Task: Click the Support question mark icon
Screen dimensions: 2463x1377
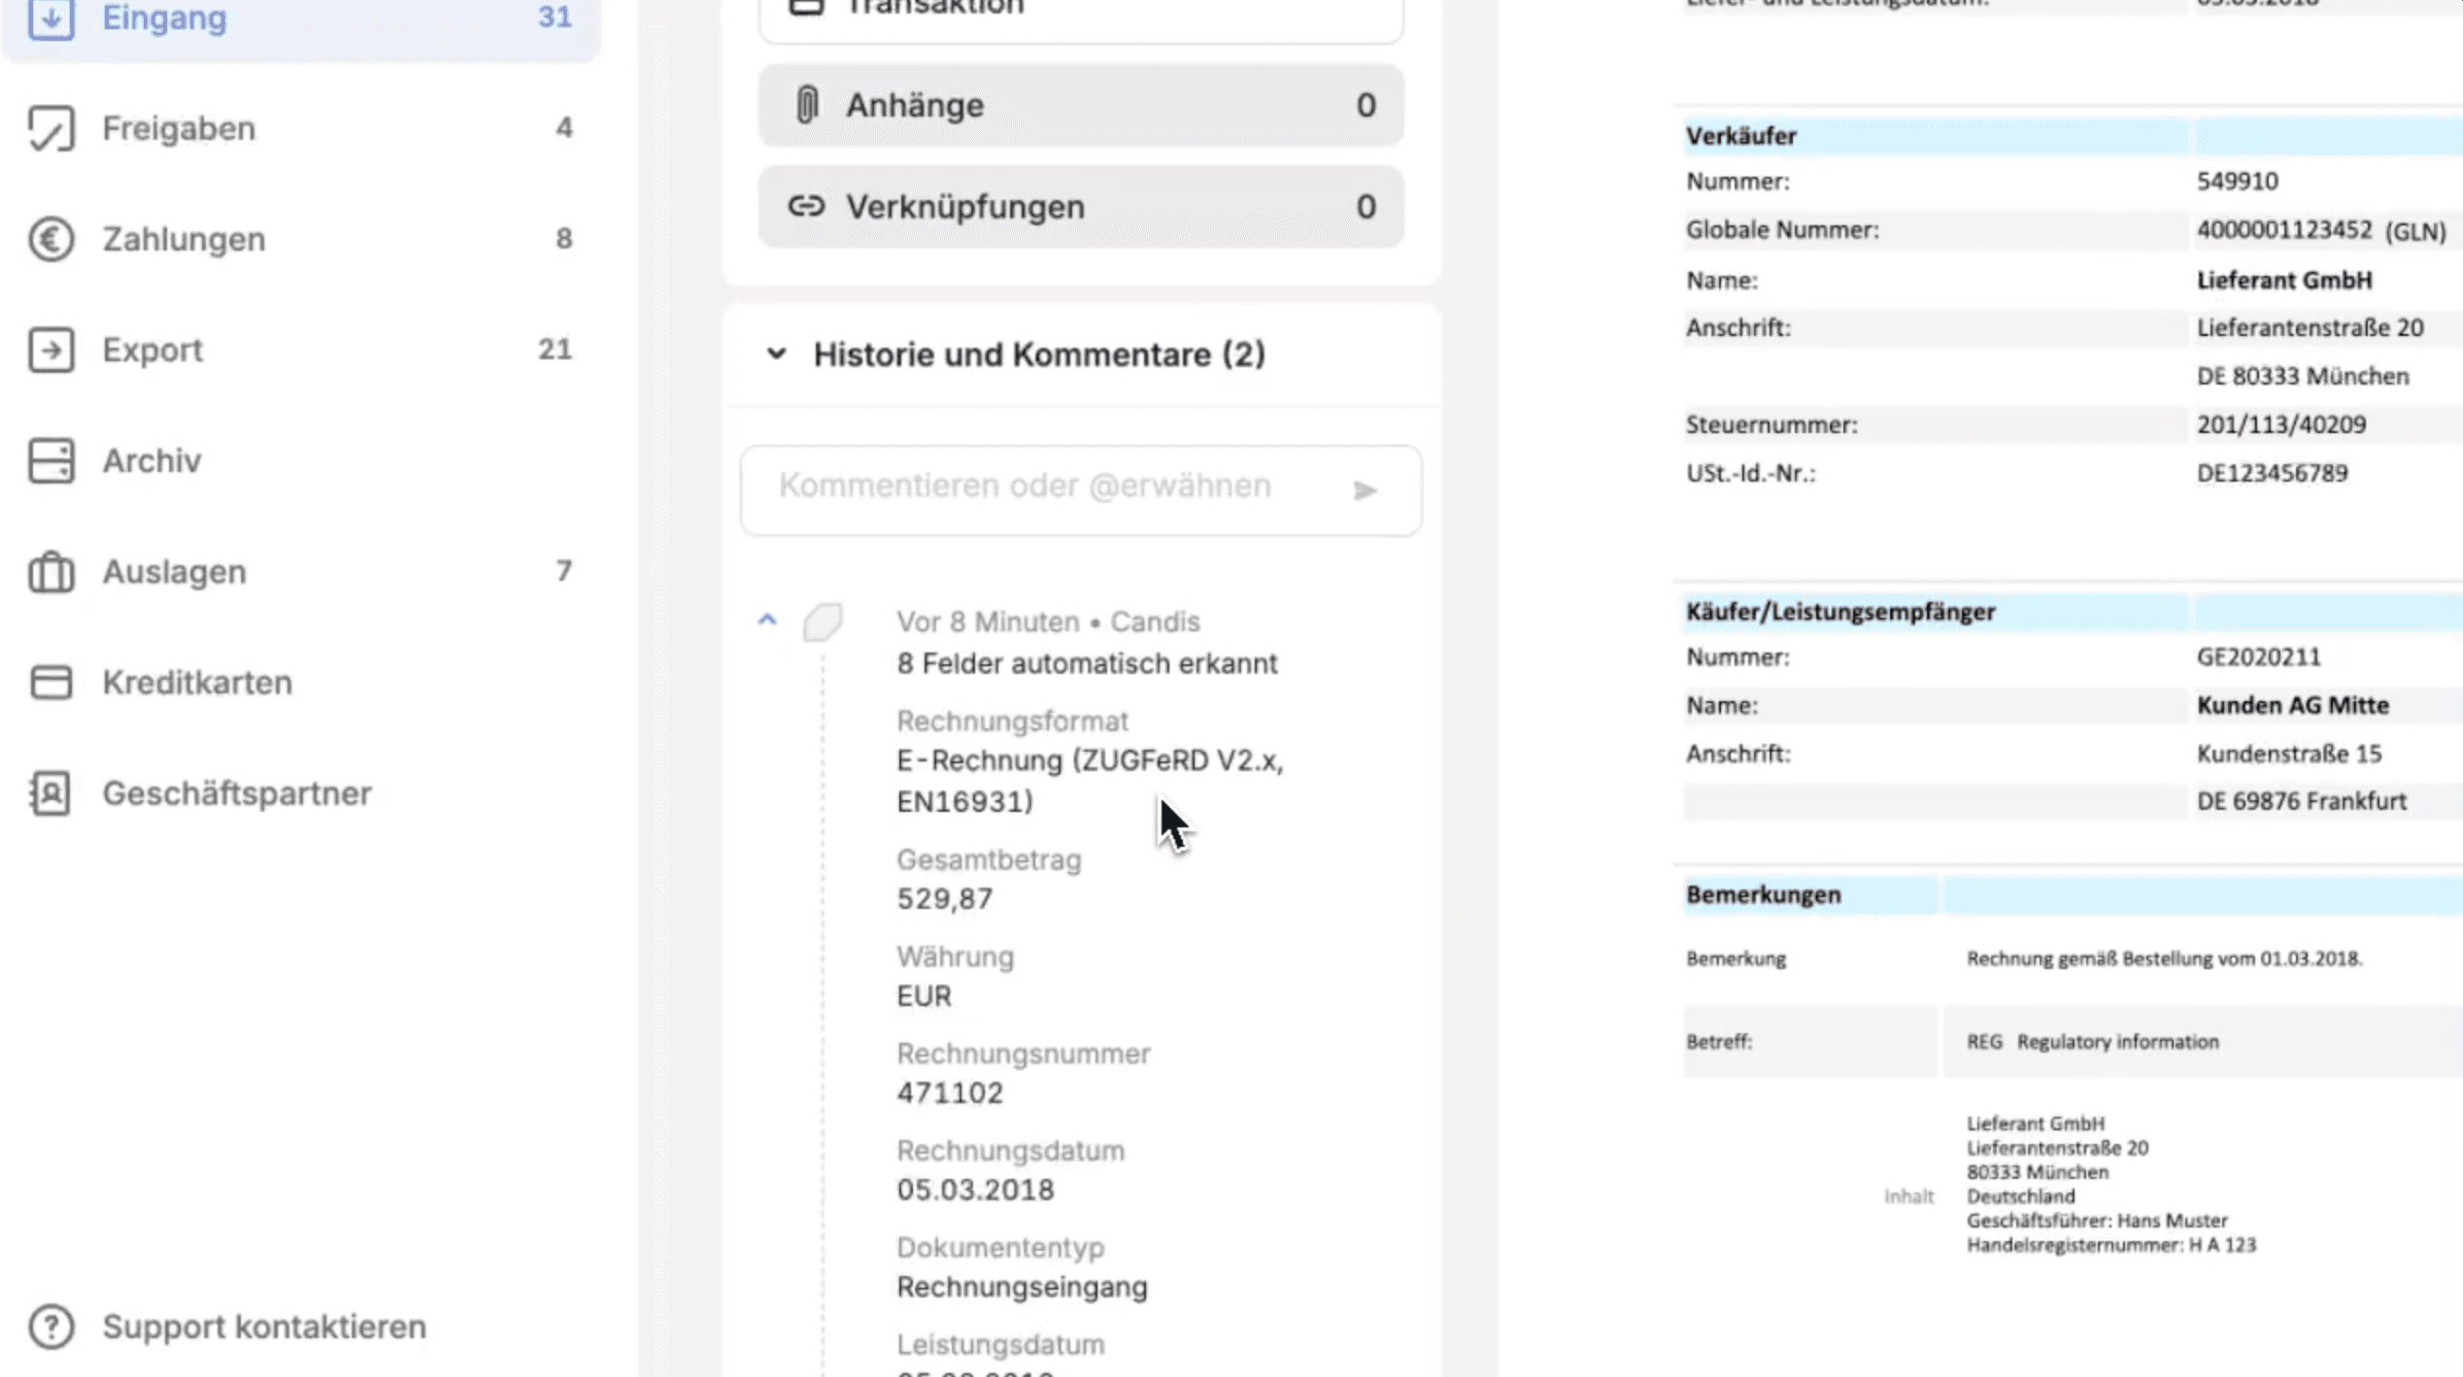Action: (x=51, y=1327)
